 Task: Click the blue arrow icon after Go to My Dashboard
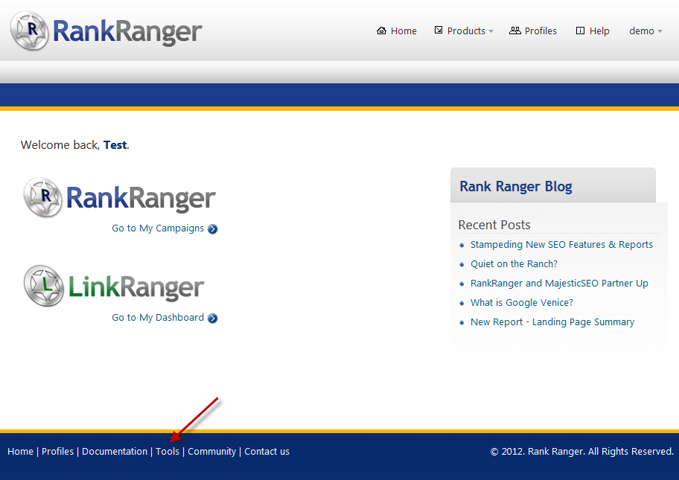213,318
